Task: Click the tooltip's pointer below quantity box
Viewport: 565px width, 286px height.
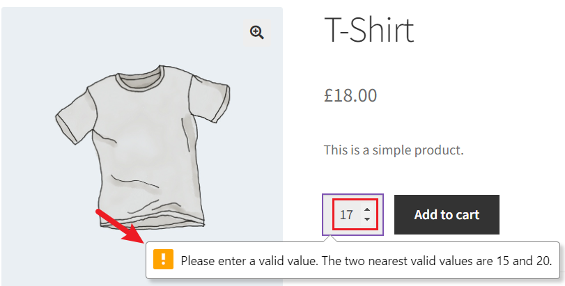Action: tap(332, 239)
